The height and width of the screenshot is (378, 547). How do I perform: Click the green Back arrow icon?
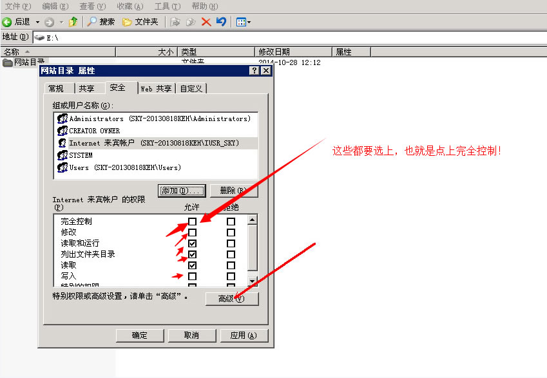(6, 23)
